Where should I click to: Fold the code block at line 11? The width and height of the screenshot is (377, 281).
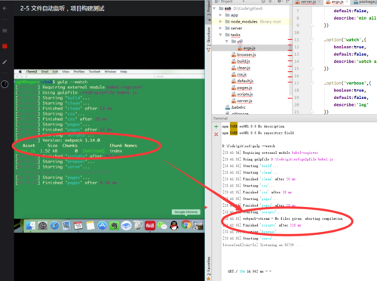click(311, 39)
